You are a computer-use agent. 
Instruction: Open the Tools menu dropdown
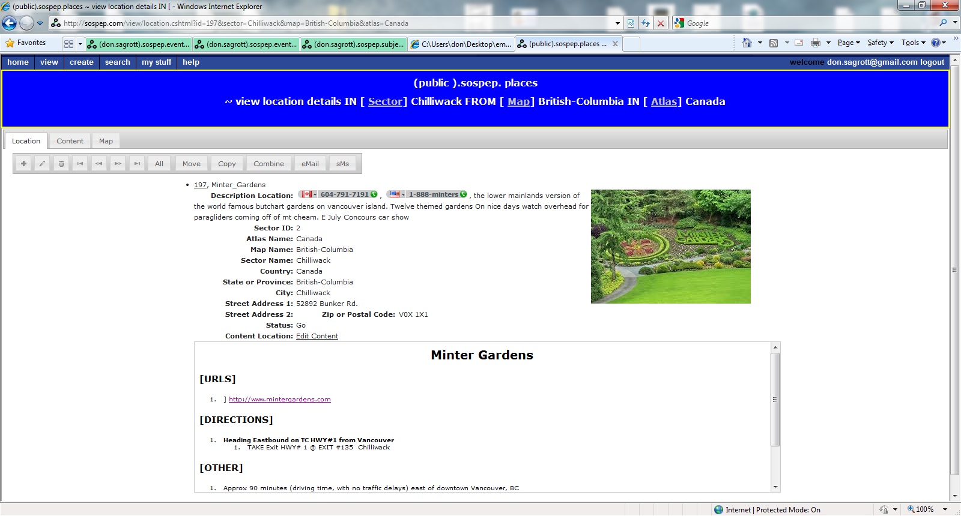[913, 43]
